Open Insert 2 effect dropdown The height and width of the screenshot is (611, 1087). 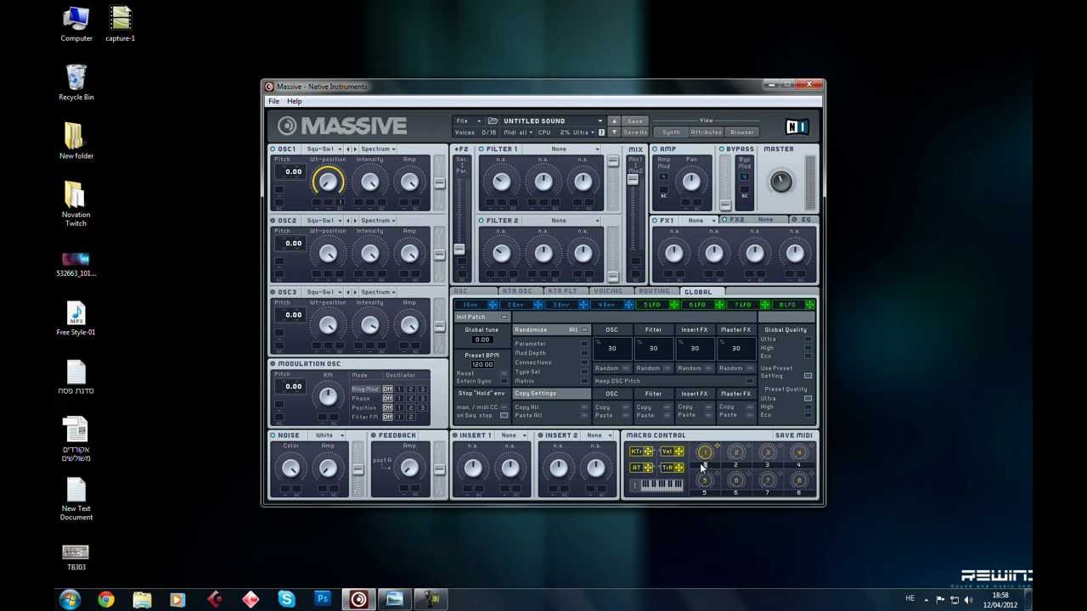click(598, 435)
